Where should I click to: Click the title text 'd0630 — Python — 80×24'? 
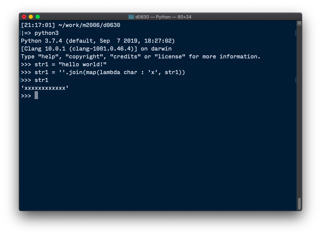(x=163, y=17)
